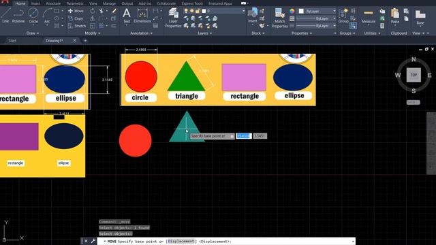Open the Insert block tool

click(253, 16)
